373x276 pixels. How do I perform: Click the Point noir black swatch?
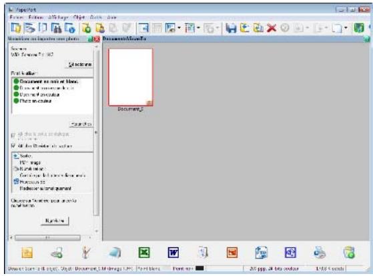[x=200, y=269]
